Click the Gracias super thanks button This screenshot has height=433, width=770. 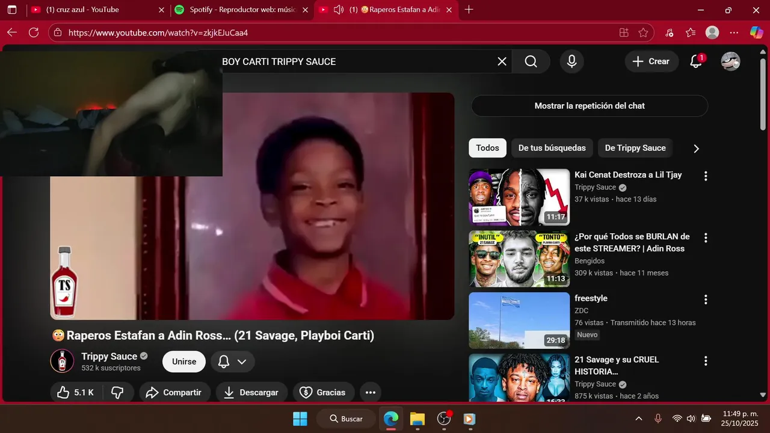(x=324, y=392)
